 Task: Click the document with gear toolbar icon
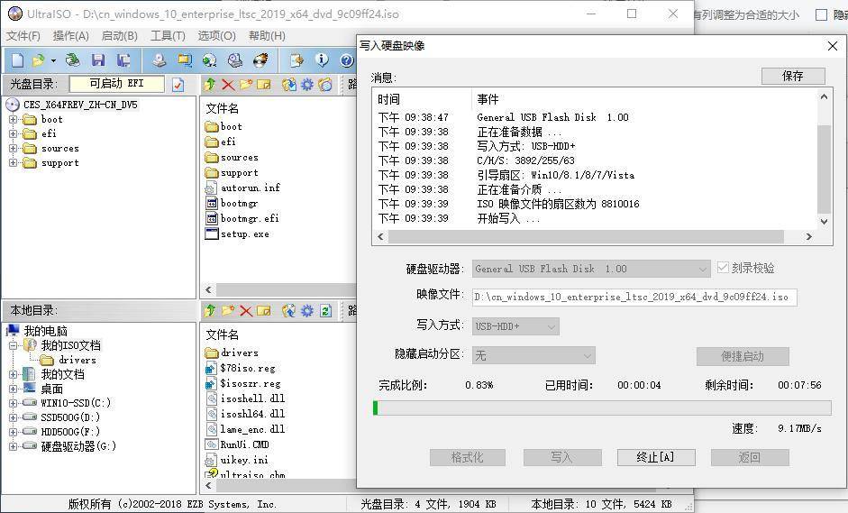click(x=296, y=60)
